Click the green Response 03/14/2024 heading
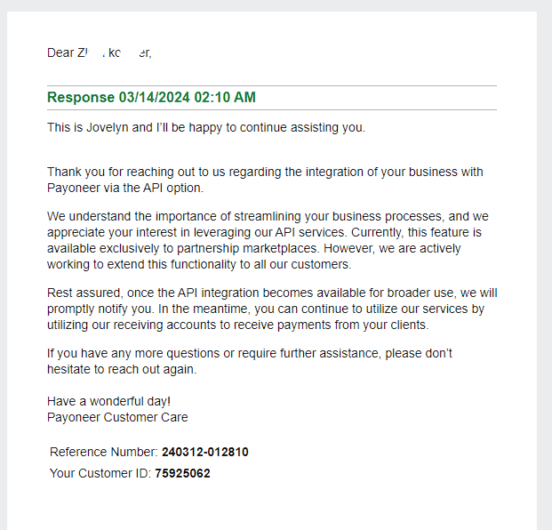The image size is (552, 530). click(151, 98)
